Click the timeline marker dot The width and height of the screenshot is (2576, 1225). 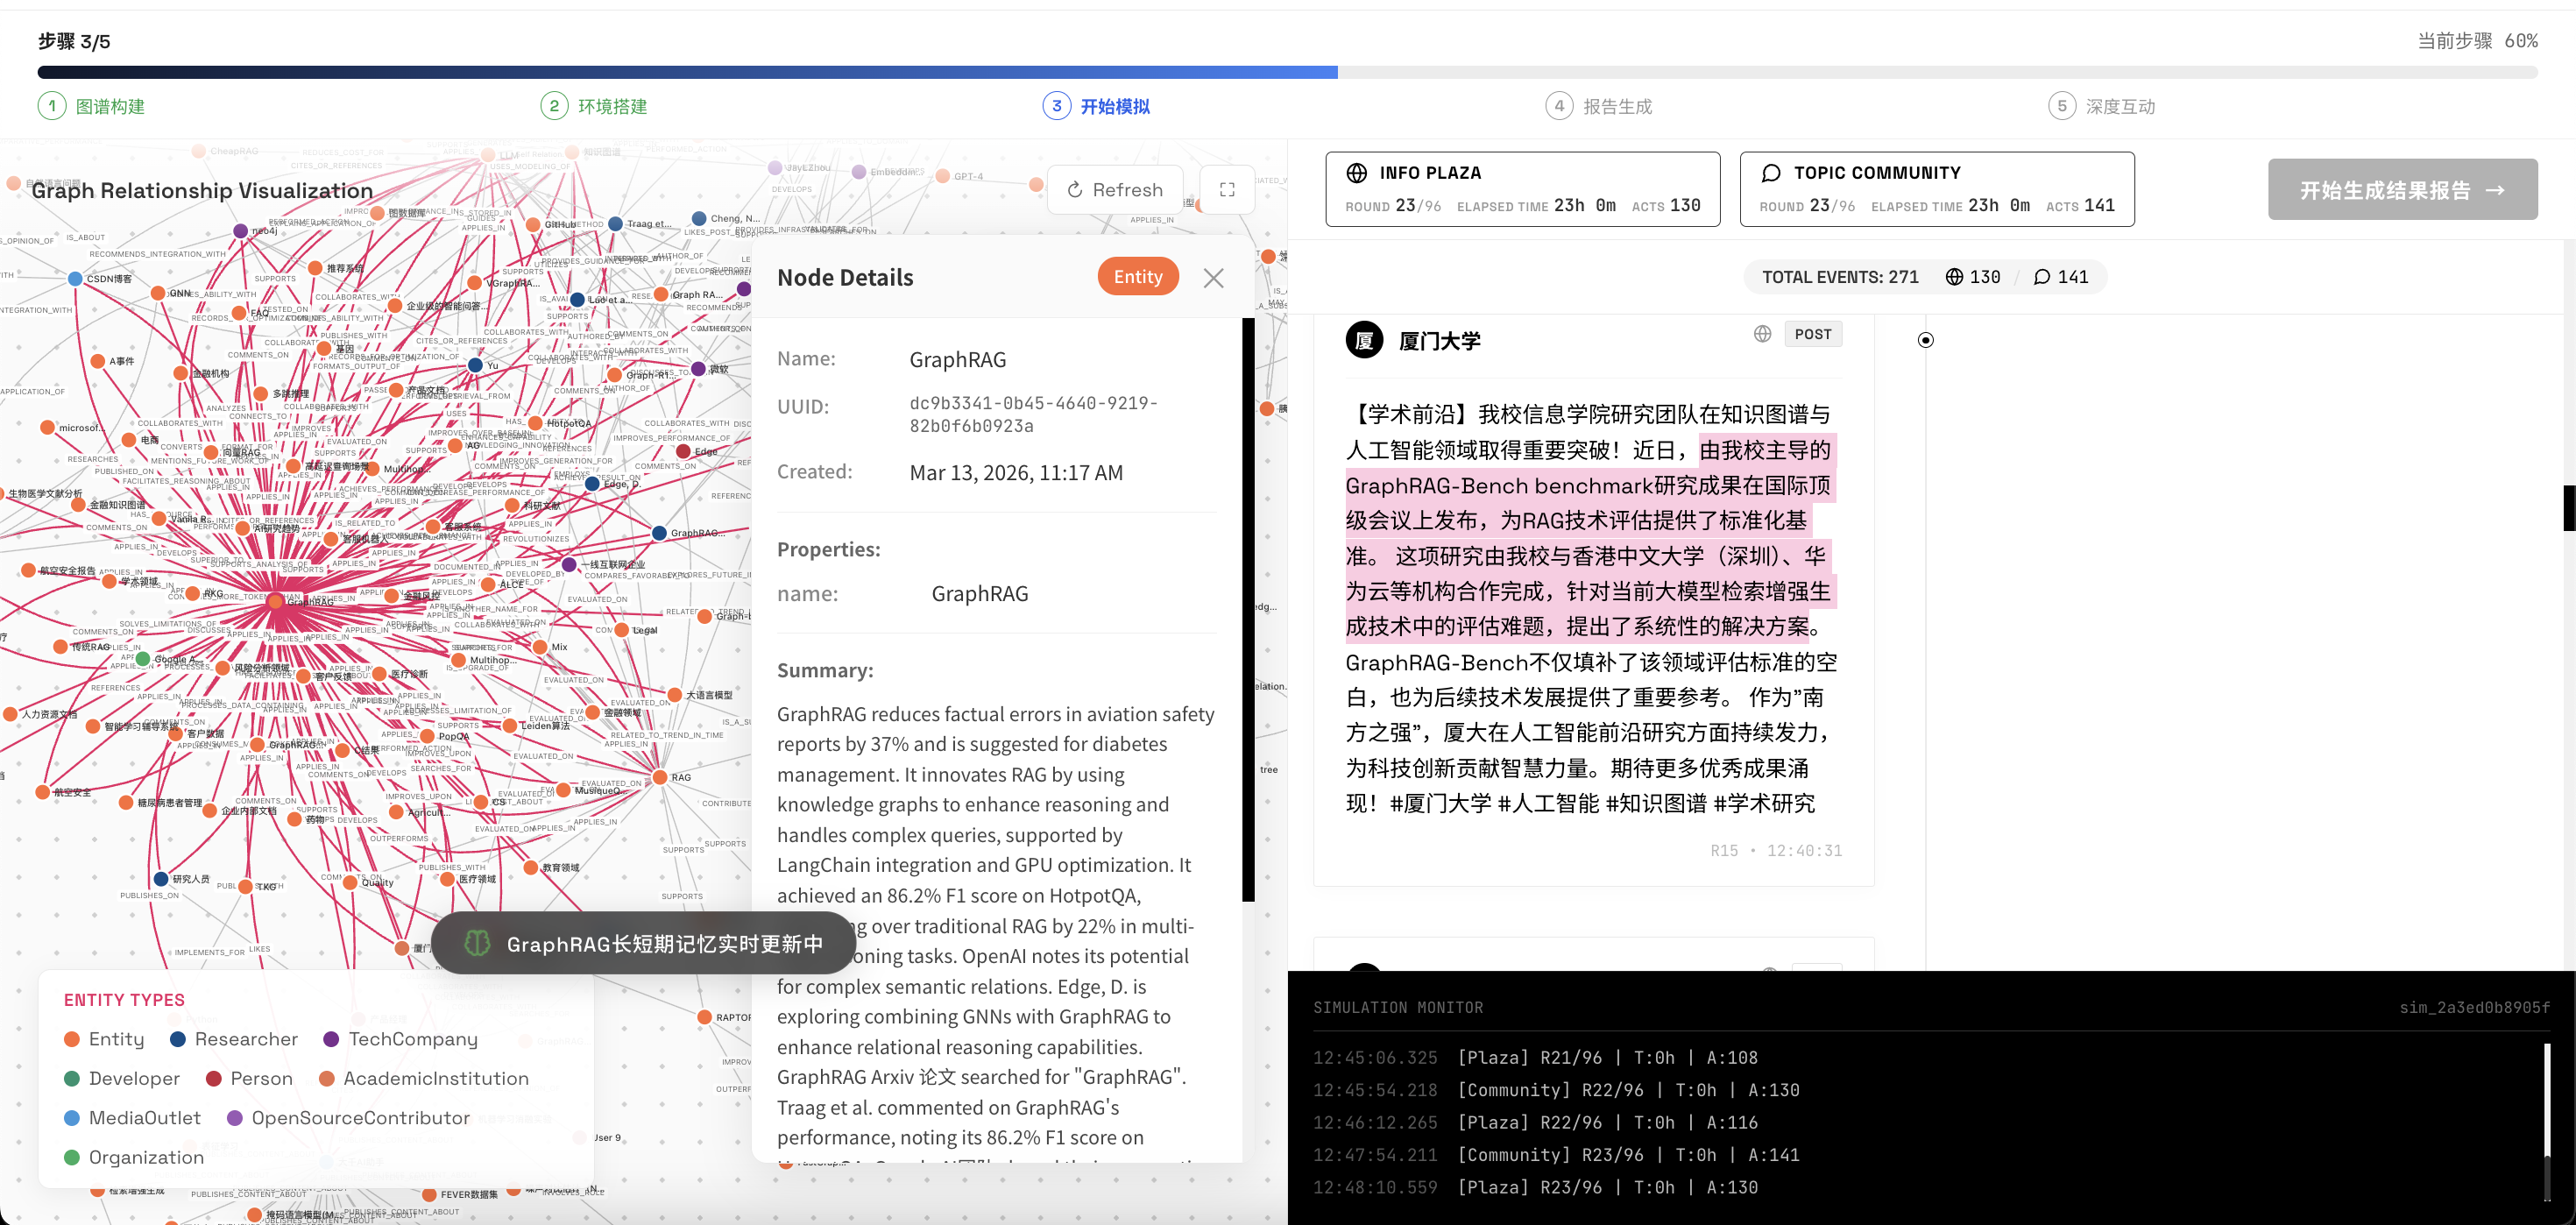[1926, 340]
